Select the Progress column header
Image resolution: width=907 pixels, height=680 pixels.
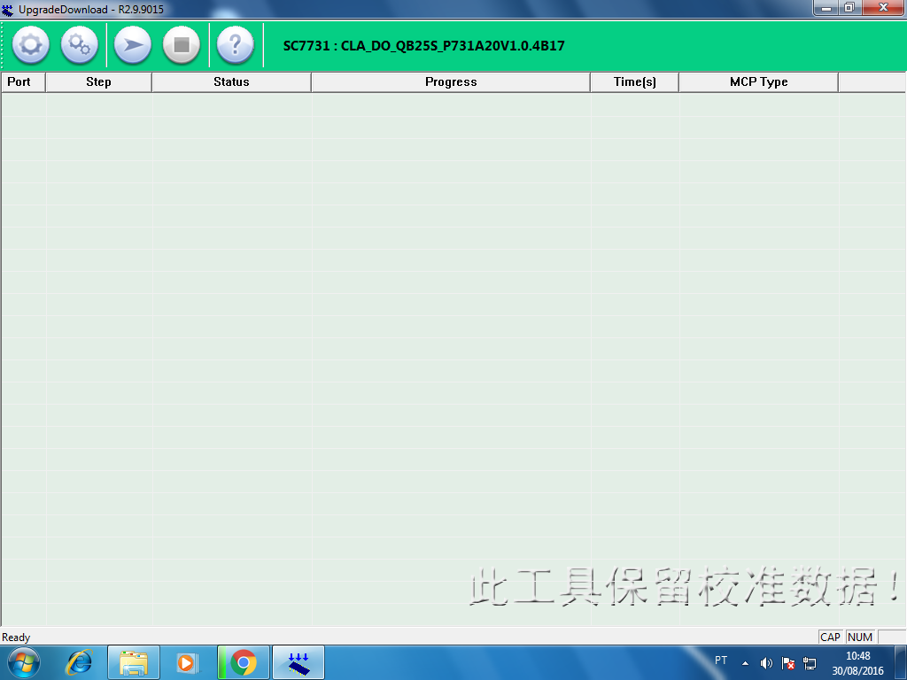click(x=451, y=81)
